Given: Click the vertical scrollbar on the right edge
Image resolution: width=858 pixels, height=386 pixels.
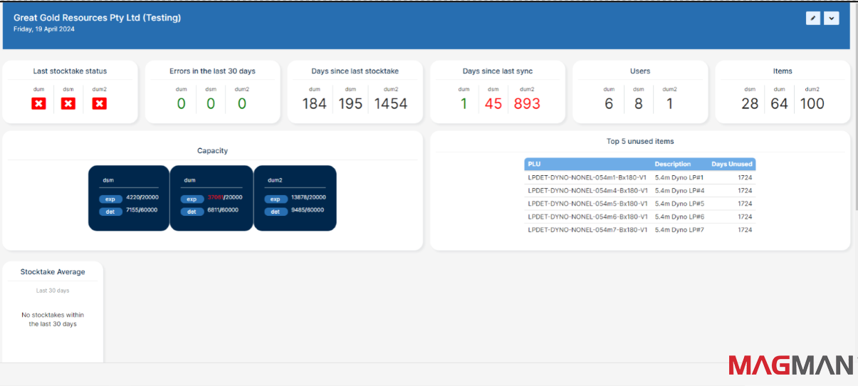Looking at the screenshot, I should tap(855, 107).
